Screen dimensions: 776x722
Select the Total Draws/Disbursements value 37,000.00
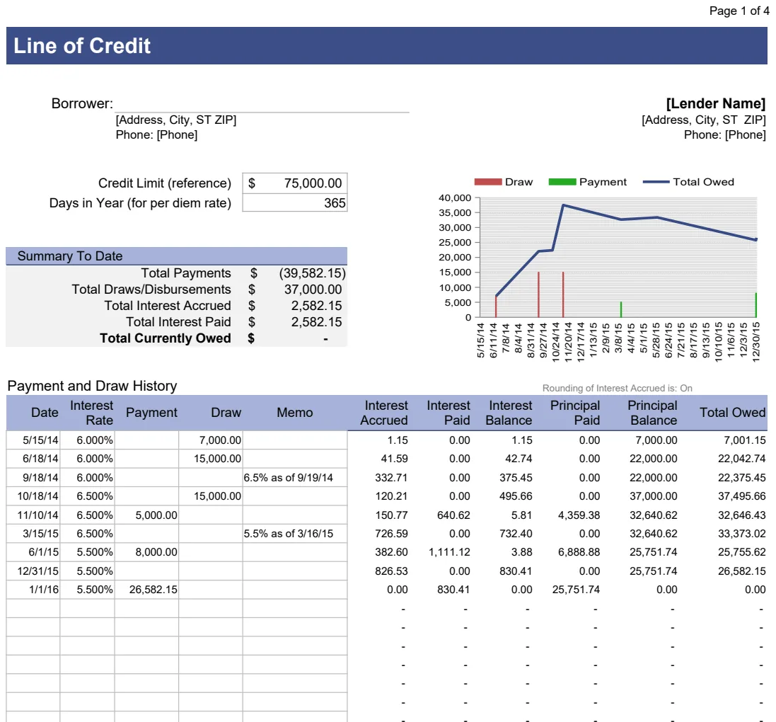point(313,290)
